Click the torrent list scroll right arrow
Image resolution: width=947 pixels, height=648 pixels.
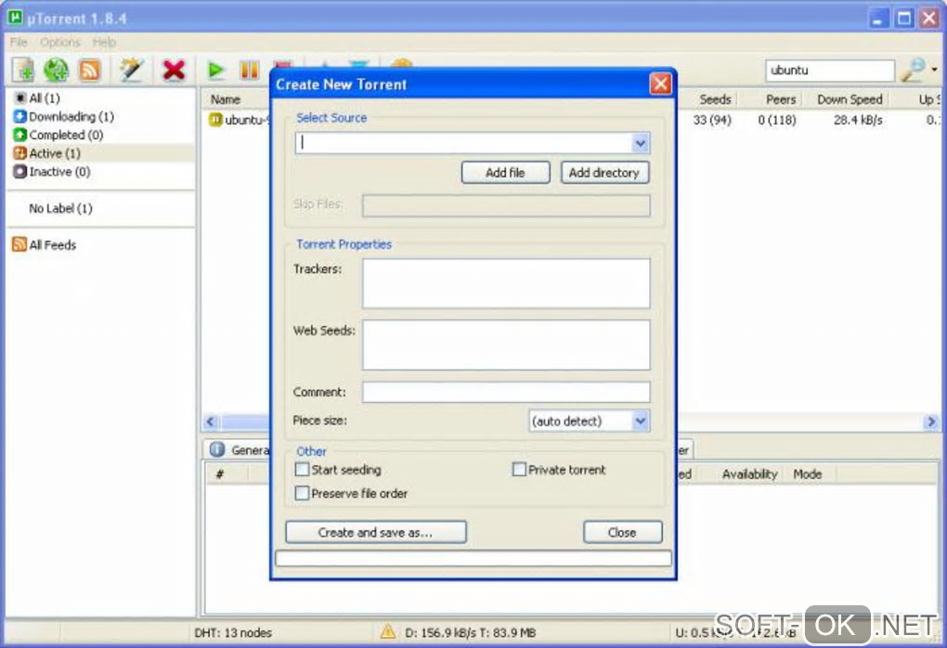click(x=931, y=421)
